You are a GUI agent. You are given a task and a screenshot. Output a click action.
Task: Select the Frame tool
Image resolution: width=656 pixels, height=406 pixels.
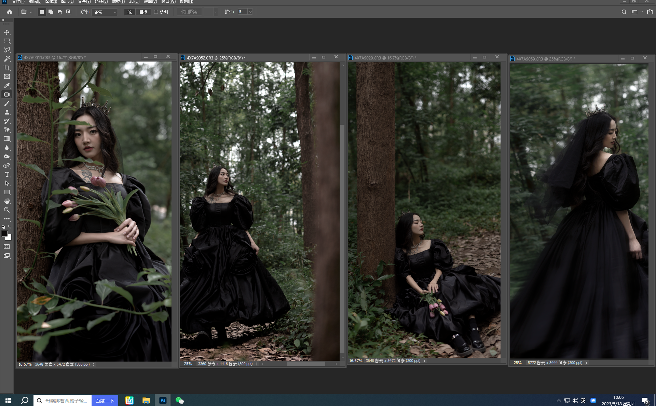pyautogui.click(x=7, y=77)
